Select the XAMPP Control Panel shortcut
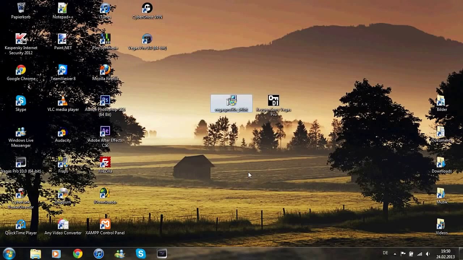 click(105, 227)
